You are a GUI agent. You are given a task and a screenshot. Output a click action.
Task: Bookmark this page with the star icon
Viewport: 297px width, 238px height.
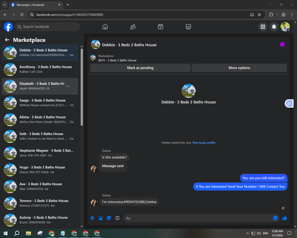(x=260, y=15)
